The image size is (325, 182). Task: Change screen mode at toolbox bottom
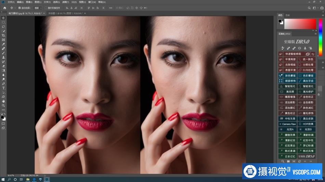point(3,128)
